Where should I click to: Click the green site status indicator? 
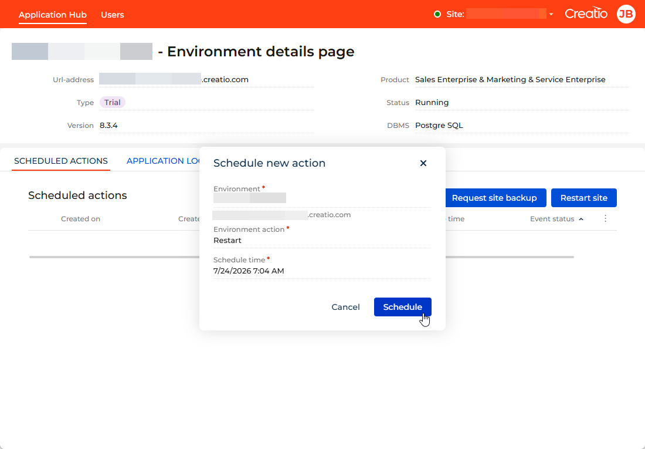pos(437,15)
